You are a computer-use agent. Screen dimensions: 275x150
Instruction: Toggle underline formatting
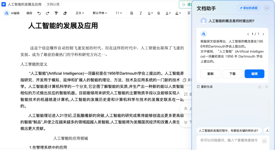[149, 13]
